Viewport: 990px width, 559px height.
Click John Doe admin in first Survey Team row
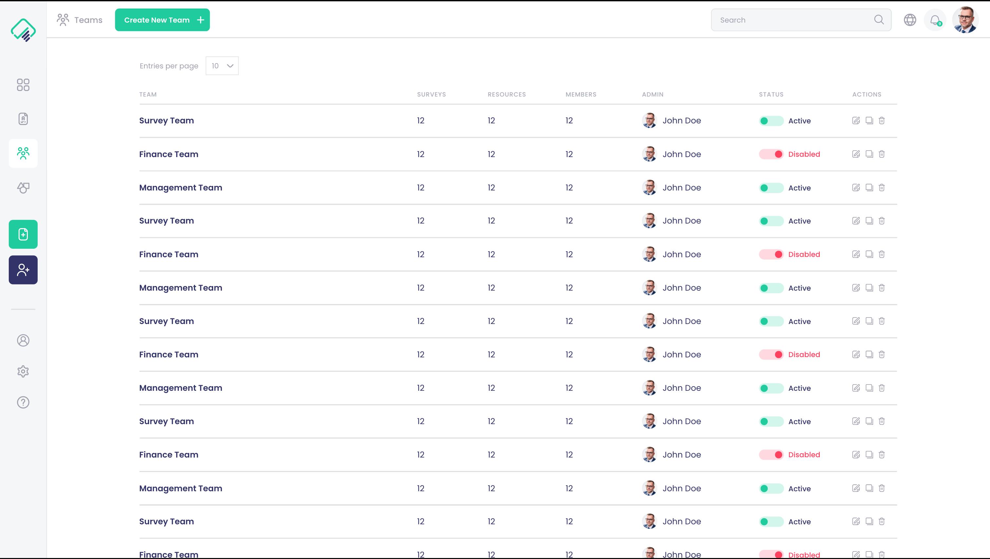click(x=682, y=121)
